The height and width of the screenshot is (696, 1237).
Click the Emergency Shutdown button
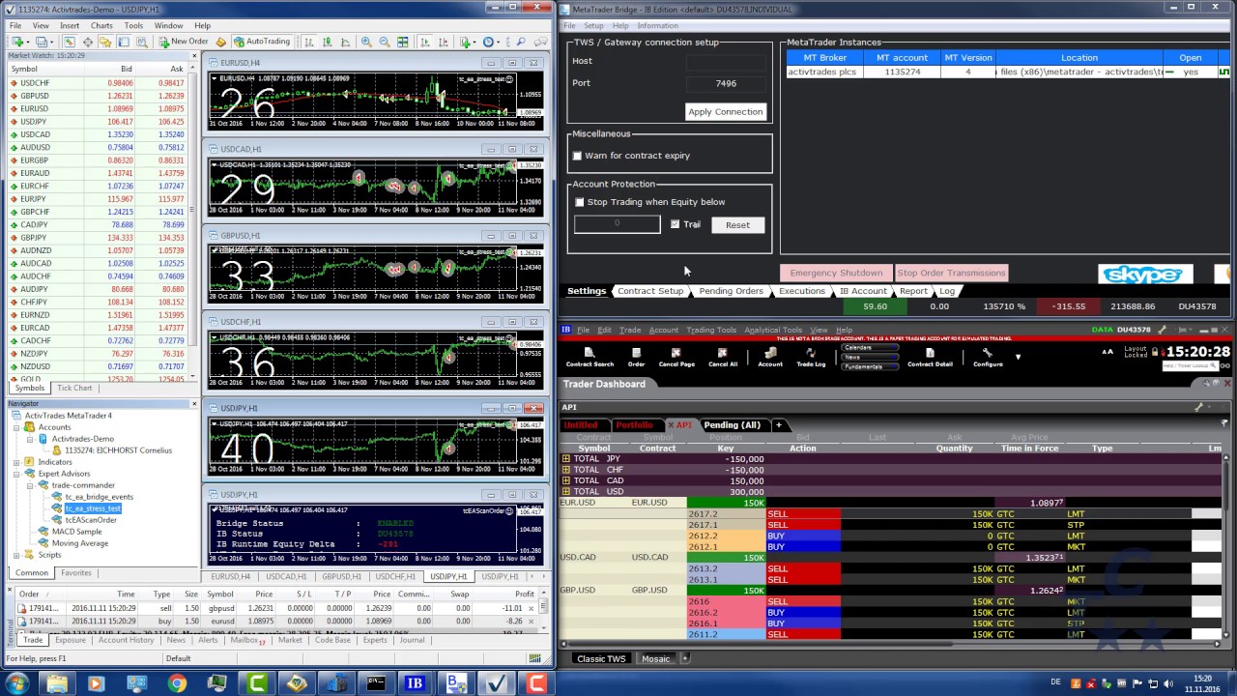tap(836, 273)
